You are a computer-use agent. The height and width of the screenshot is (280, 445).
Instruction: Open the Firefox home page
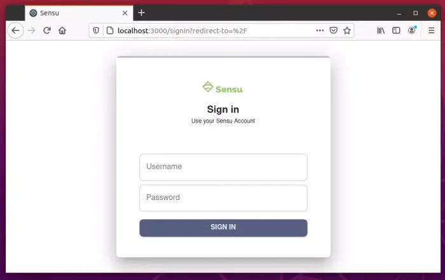(x=62, y=30)
